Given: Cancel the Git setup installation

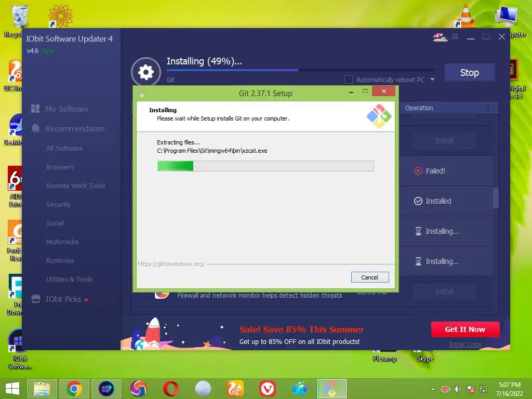Looking at the screenshot, I should point(369,277).
